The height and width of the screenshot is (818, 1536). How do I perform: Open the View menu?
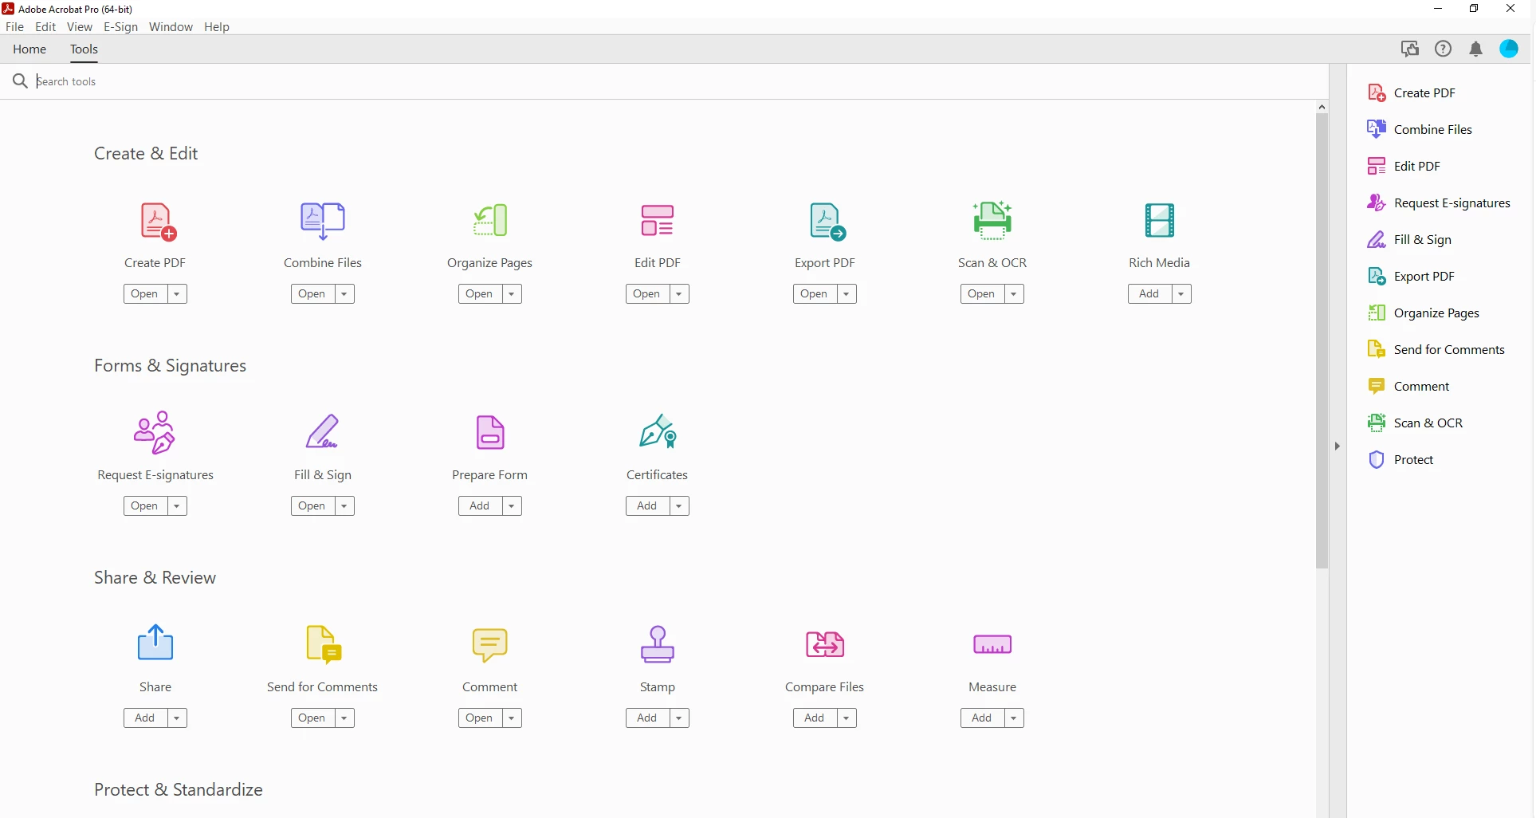tap(80, 27)
